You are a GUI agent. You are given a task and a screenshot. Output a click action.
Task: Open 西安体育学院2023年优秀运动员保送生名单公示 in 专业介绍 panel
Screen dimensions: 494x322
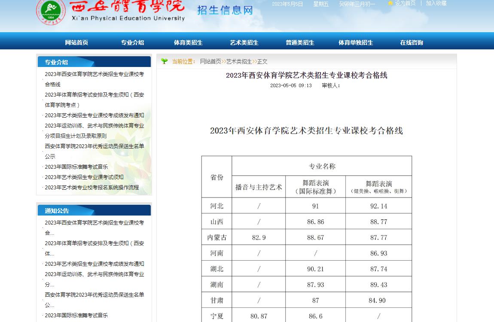[x=95, y=151]
